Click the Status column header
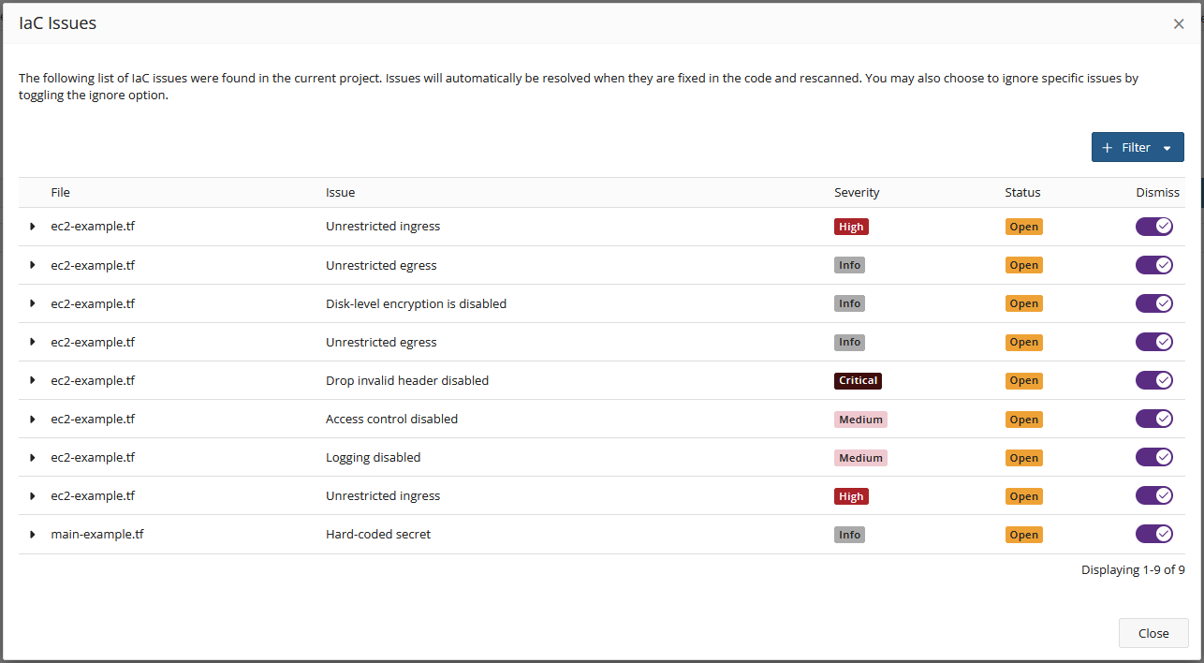The height and width of the screenshot is (663, 1204). 1022,193
